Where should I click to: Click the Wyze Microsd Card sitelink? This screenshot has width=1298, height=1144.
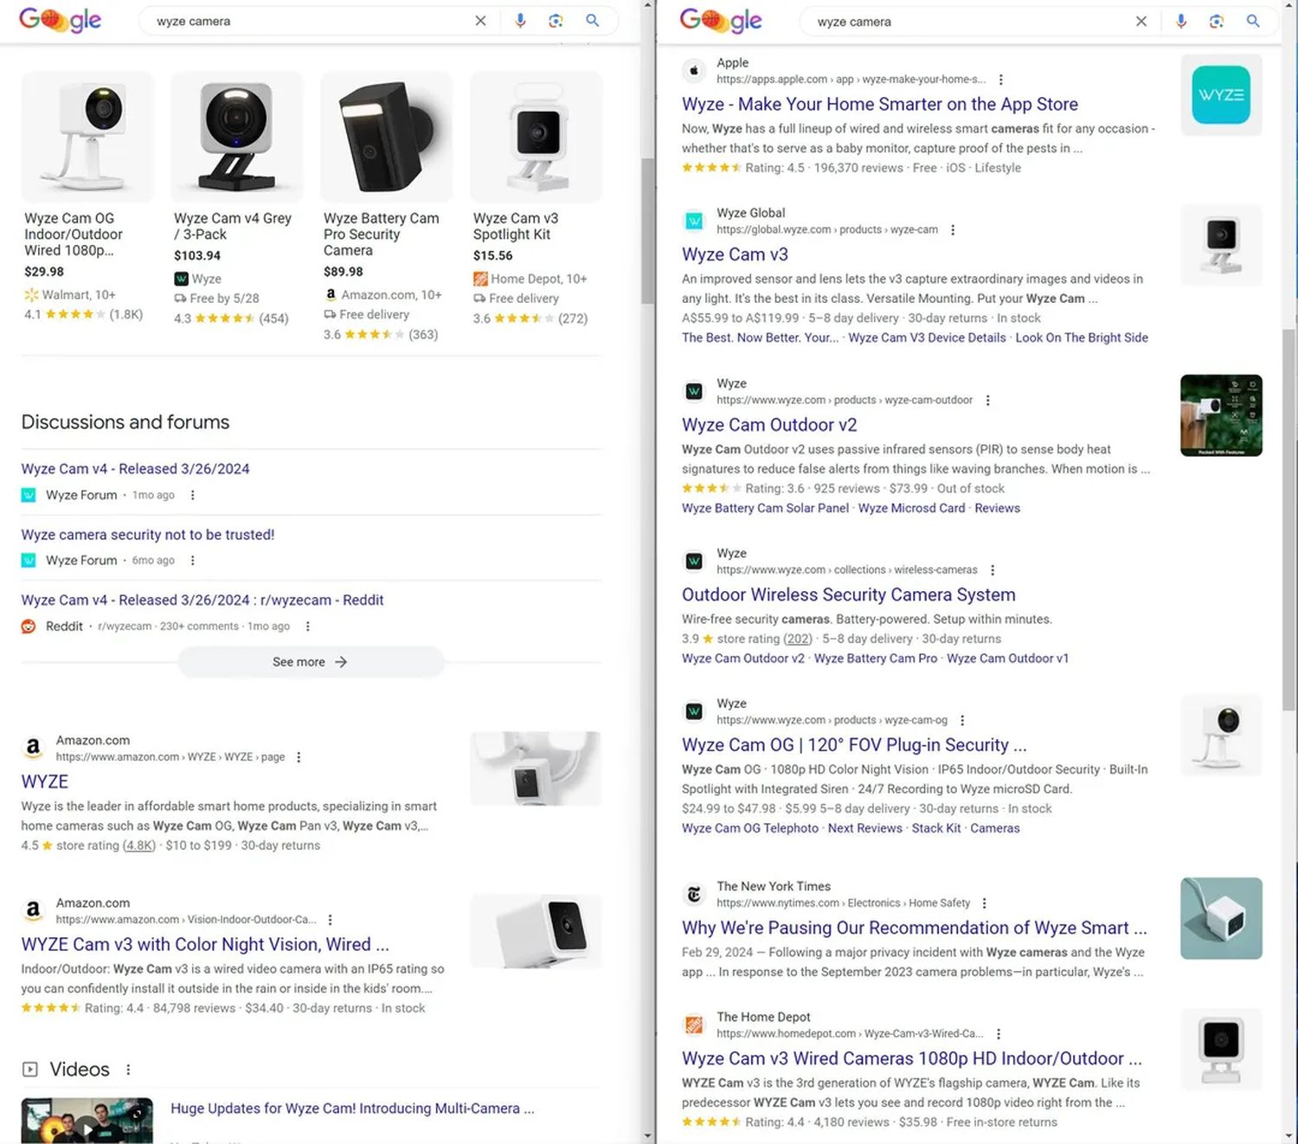[911, 509]
